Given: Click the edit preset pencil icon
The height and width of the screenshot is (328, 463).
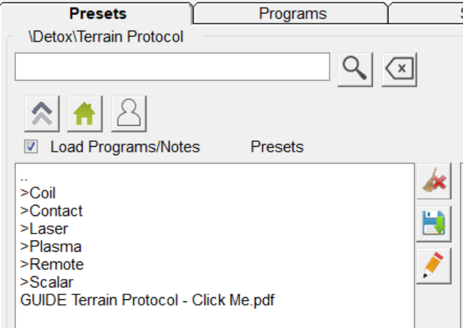Looking at the screenshot, I should (434, 266).
